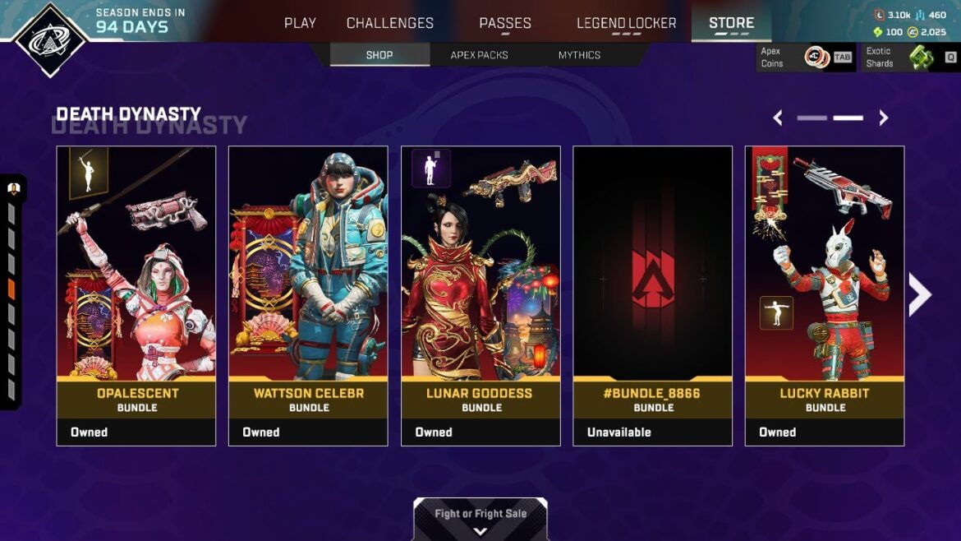Select the second page indicator bar
Screen dimensions: 961x541
[848, 118]
